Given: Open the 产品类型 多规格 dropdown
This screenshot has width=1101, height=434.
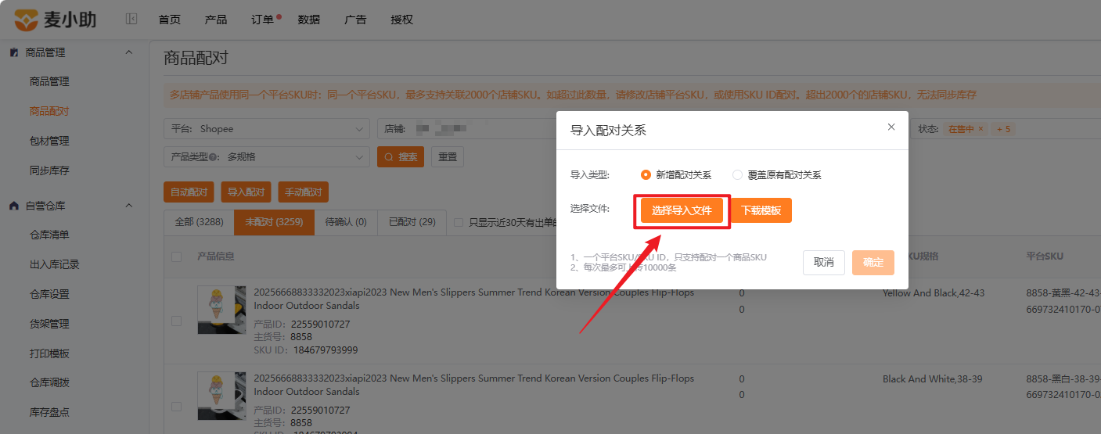Looking at the screenshot, I should pos(267,156).
